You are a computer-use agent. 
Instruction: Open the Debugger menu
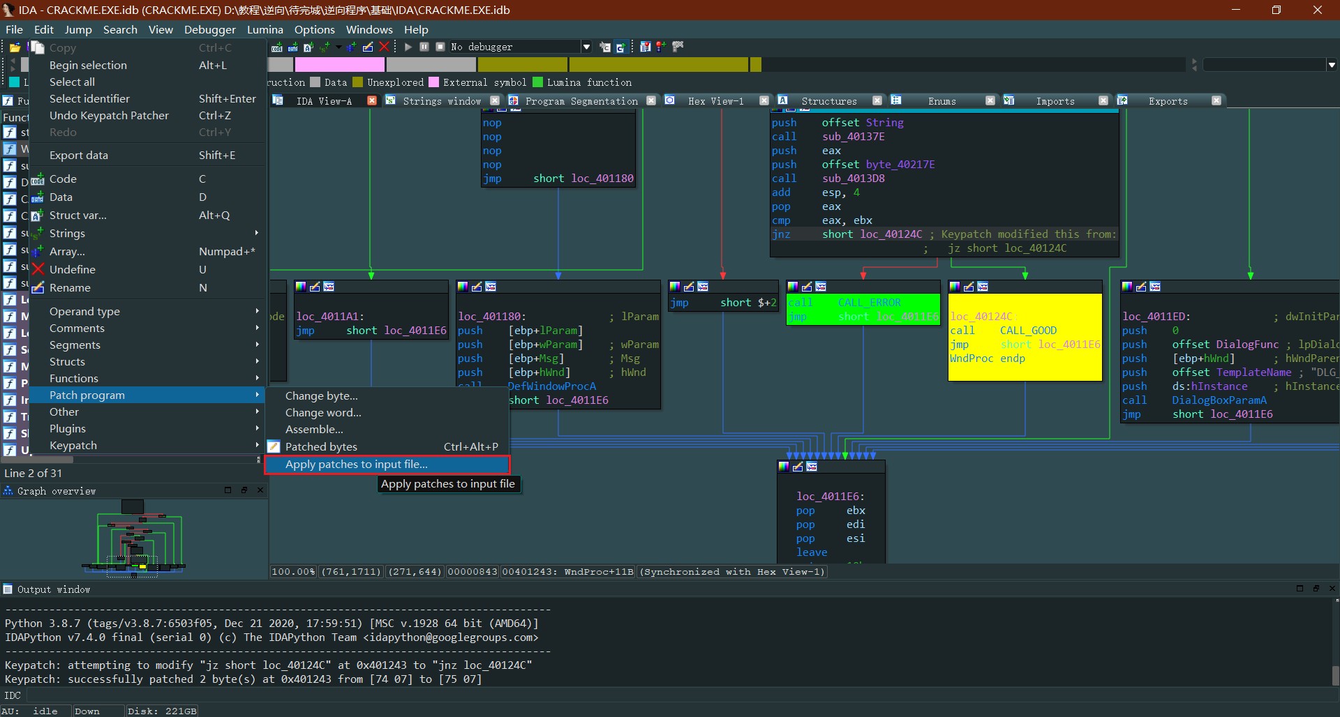tap(209, 29)
